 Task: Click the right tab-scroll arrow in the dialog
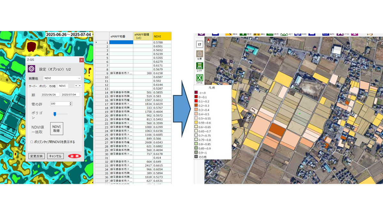point(80,86)
